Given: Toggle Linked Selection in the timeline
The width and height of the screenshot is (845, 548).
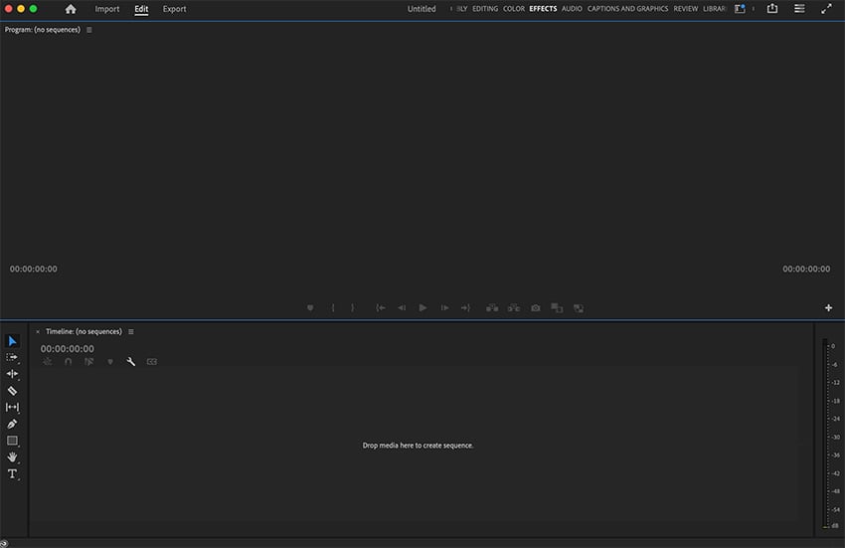Looking at the screenshot, I should (x=88, y=361).
